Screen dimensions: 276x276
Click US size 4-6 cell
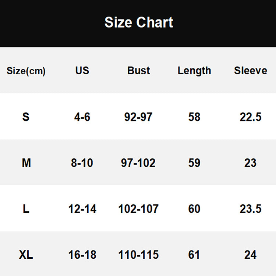click(x=82, y=117)
